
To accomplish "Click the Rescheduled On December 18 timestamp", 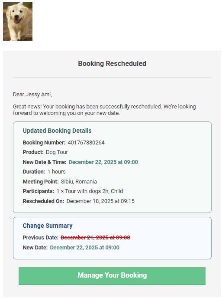I will [x=100, y=201].
